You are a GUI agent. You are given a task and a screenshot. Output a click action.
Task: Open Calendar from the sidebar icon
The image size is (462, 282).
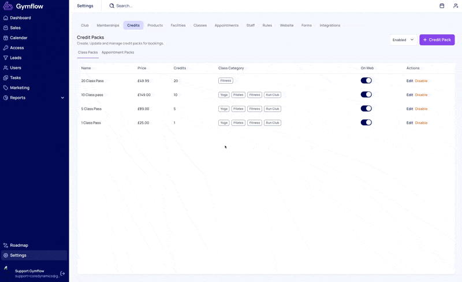coord(6,38)
